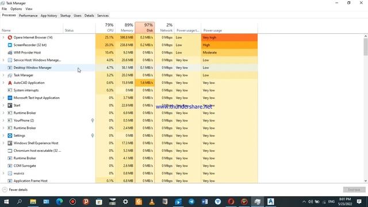Image resolution: width=368 pixels, height=207 pixels.
Task: Click the Opera Internet Browser process icon
Action: click(x=10, y=37)
